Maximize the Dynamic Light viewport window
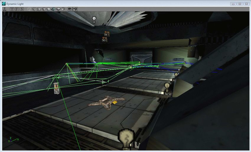 tap(240, 4)
